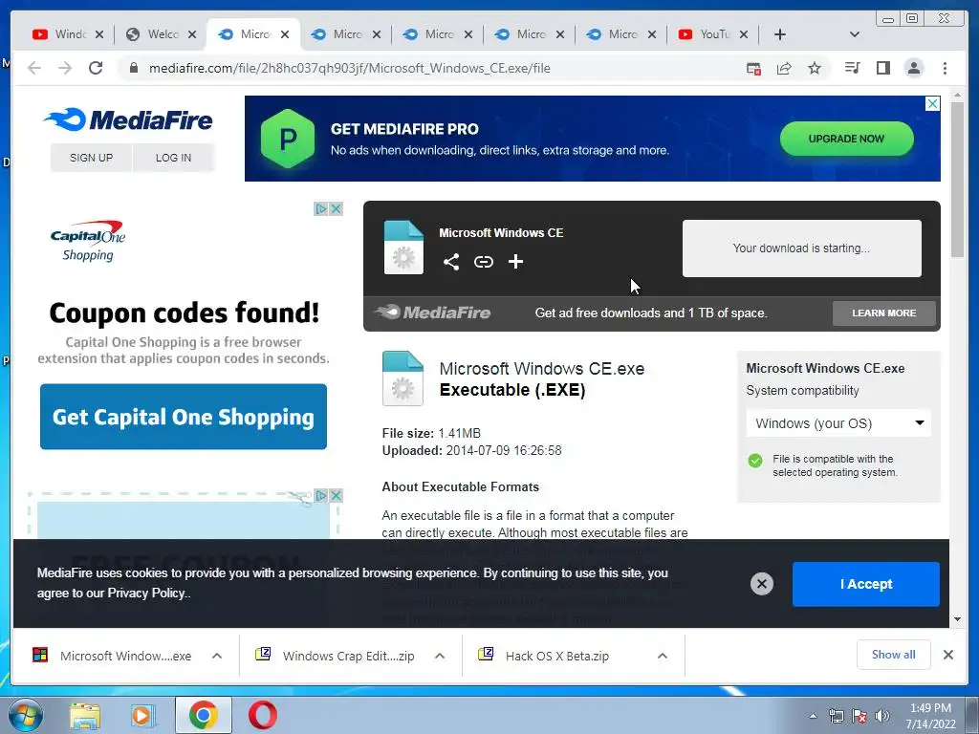Accept cookies with I Accept button

click(866, 584)
